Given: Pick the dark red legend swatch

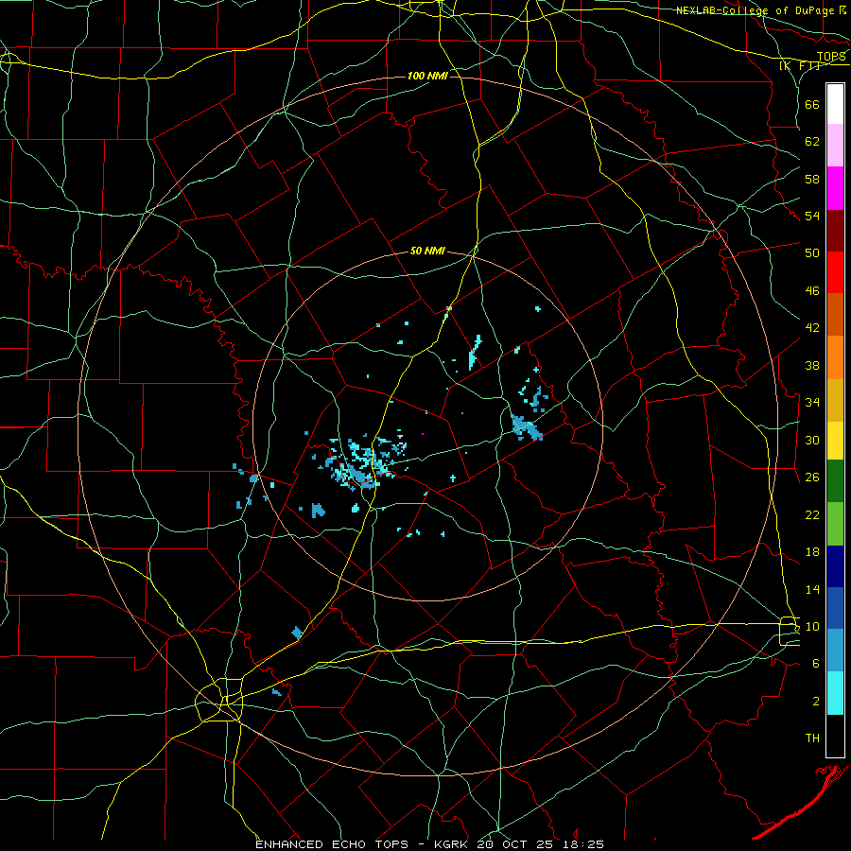Looking at the screenshot, I should (x=835, y=230).
